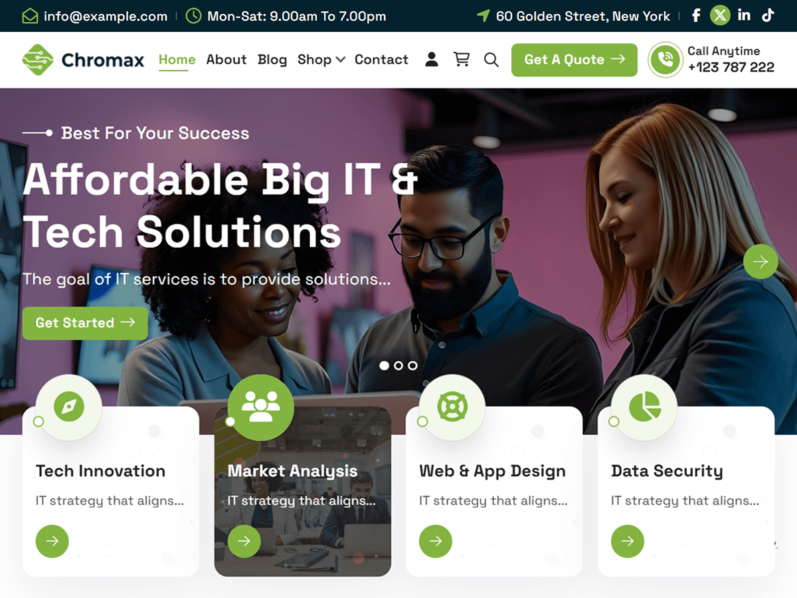Click the arrow button under Tech Innovation
The height and width of the screenshot is (598, 797).
click(52, 541)
